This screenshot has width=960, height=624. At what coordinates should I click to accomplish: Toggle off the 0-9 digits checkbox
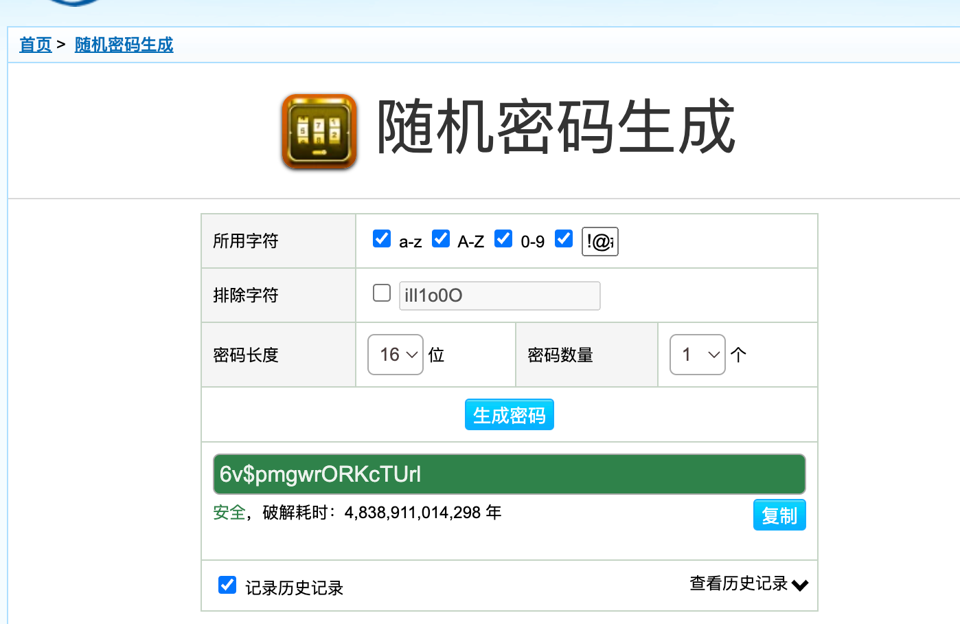(503, 238)
